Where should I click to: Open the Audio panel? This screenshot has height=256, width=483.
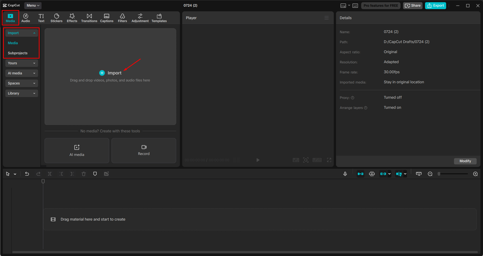click(25, 18)
